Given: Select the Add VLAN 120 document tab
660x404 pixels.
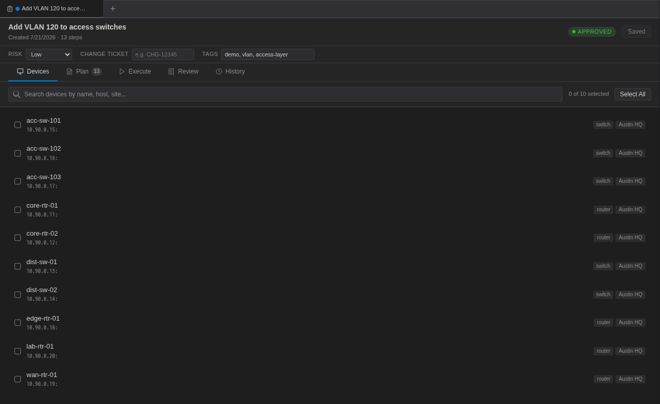Looking at the screenshot, I should tap(52, 9).
